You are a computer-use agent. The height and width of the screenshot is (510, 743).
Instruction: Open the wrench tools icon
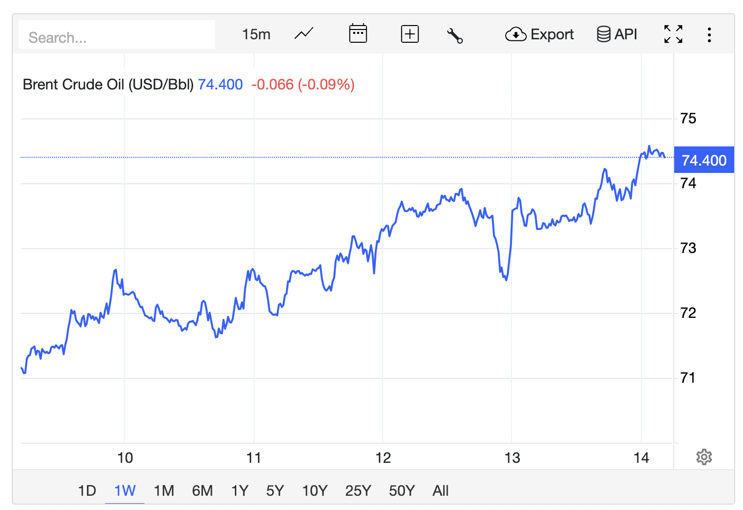(455, 35)
